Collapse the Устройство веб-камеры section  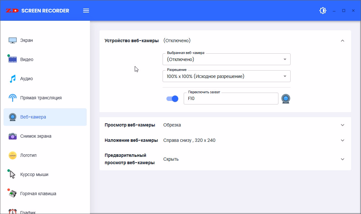tap(342, 41)
